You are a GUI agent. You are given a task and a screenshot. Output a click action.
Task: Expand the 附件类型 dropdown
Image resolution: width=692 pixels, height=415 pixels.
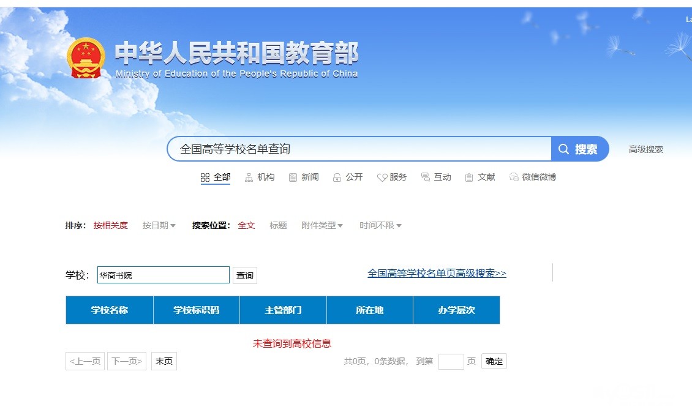(322, 225)
